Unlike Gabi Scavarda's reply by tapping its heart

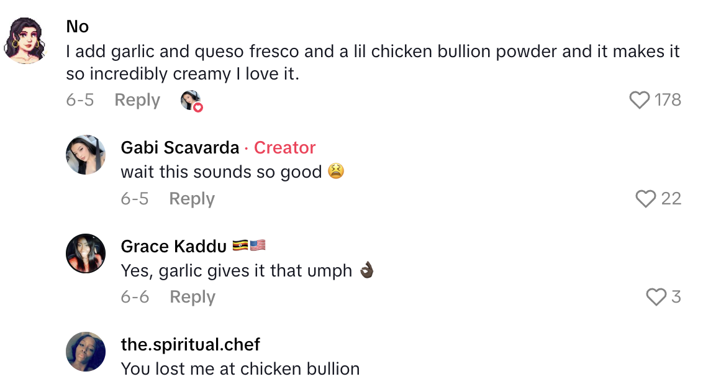coord(645,198)
